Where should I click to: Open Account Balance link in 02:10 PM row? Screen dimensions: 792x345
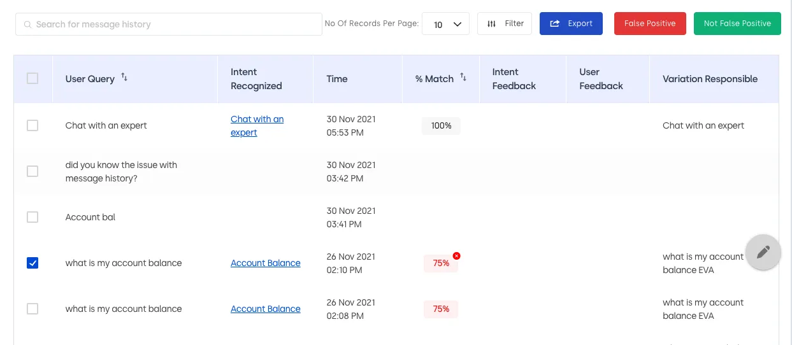click(x=265, y=263)
